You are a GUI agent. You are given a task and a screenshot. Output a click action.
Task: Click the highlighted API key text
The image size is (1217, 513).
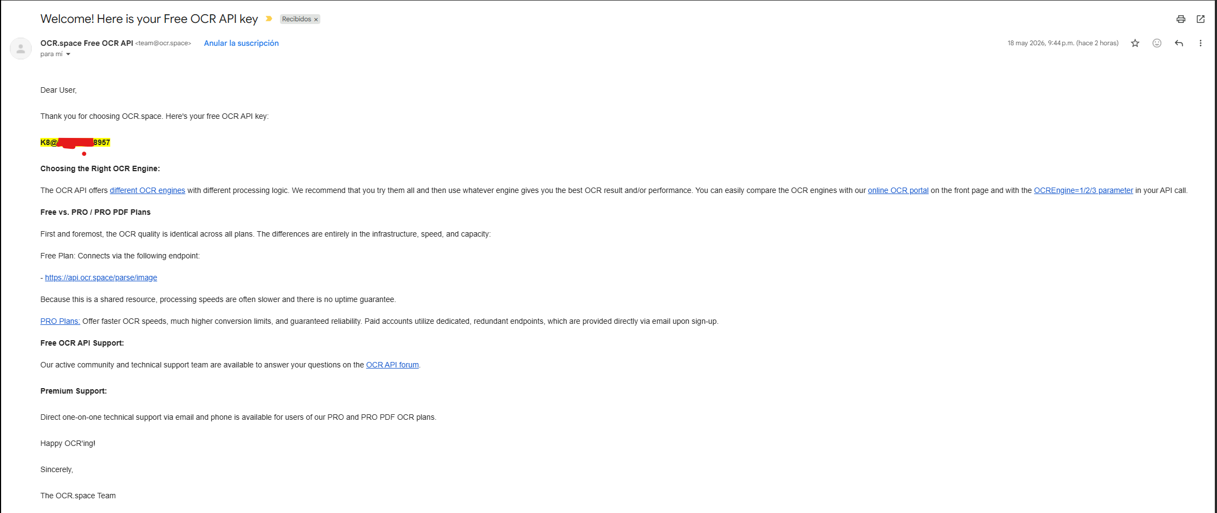tap(75, 142)
